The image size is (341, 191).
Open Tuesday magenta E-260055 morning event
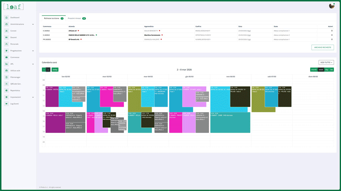(x=107, y=97)
